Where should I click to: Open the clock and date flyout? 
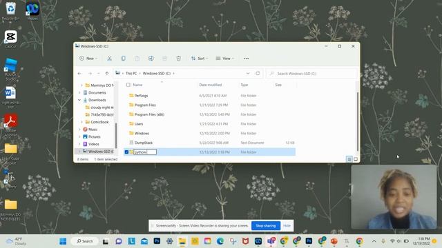[x=421, y=241]
